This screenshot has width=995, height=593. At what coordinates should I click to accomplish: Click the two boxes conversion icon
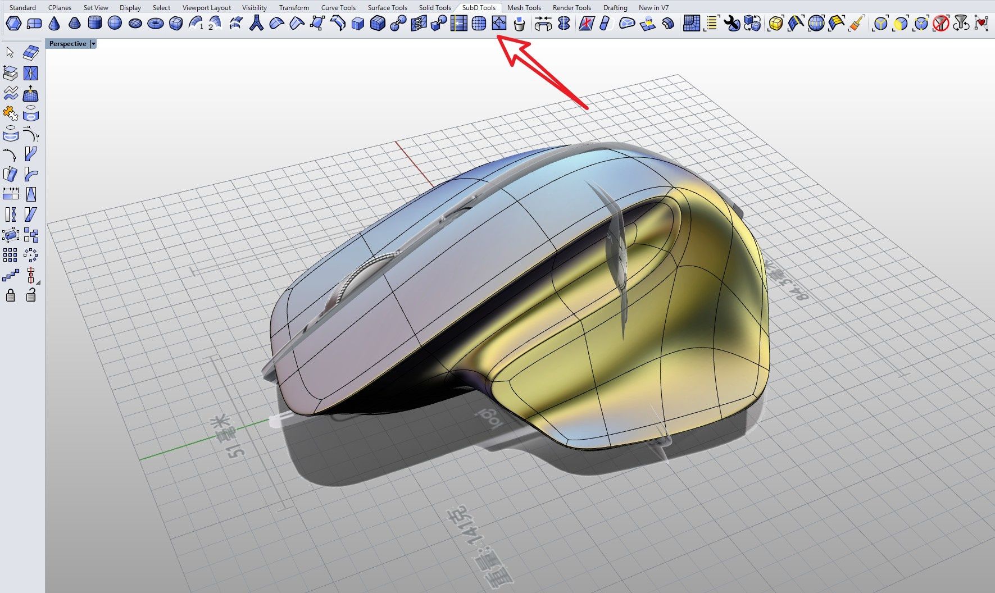coord(752,23)
